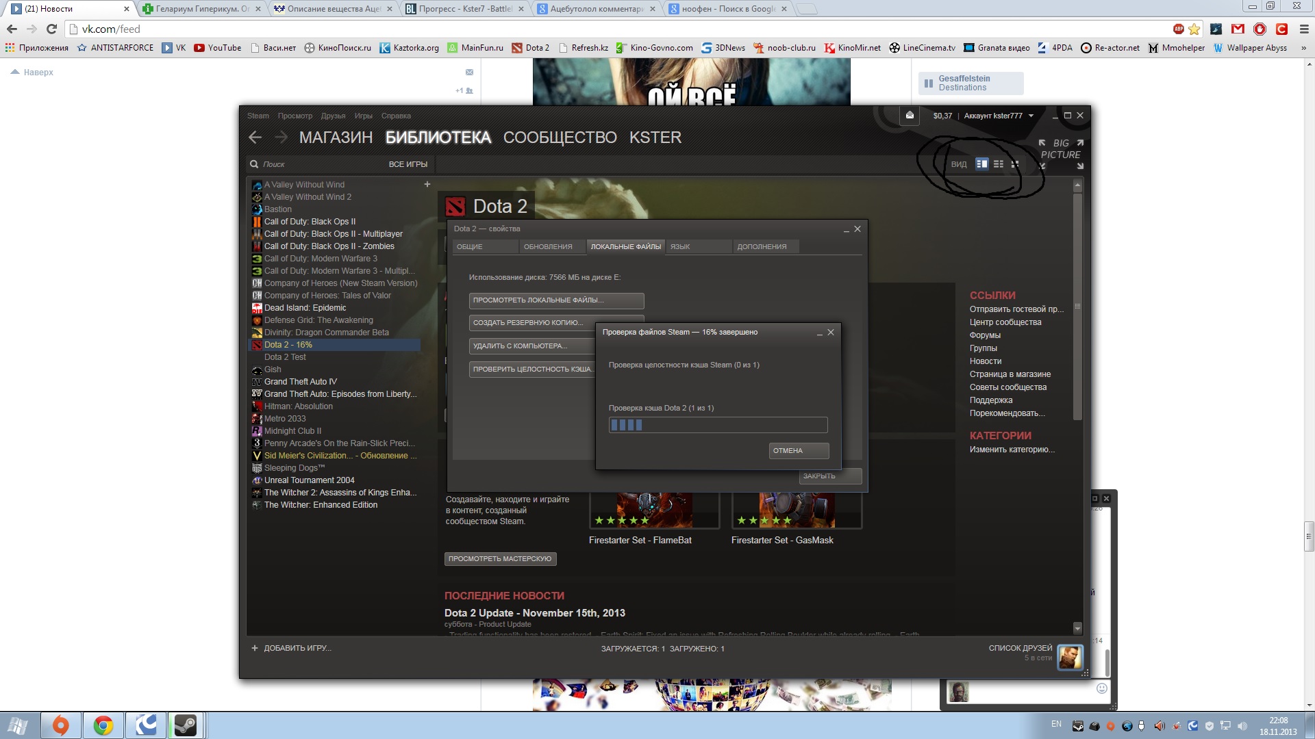The width and height of the screenshot is (1315, 739).
Task: Open Firestarter Set - FlameBat workshop item
Action: [640, 541]
